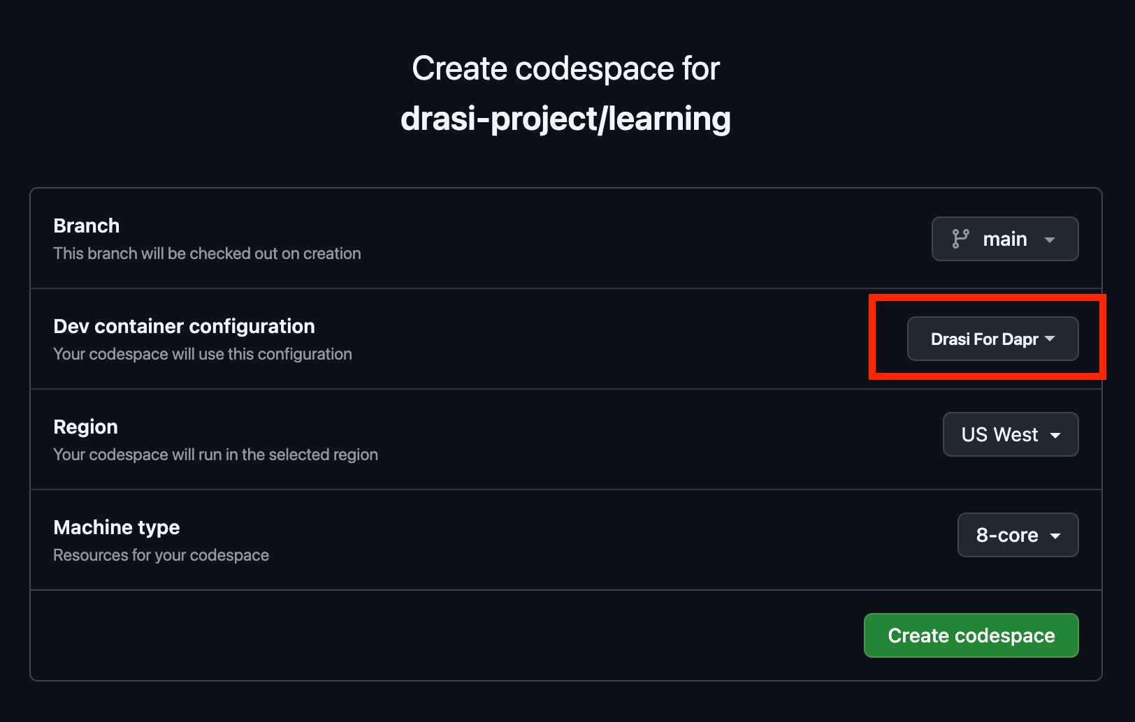1135x722 pixels.
Task: Click the Dev container configuration heading
Action: tap(184, 326)
